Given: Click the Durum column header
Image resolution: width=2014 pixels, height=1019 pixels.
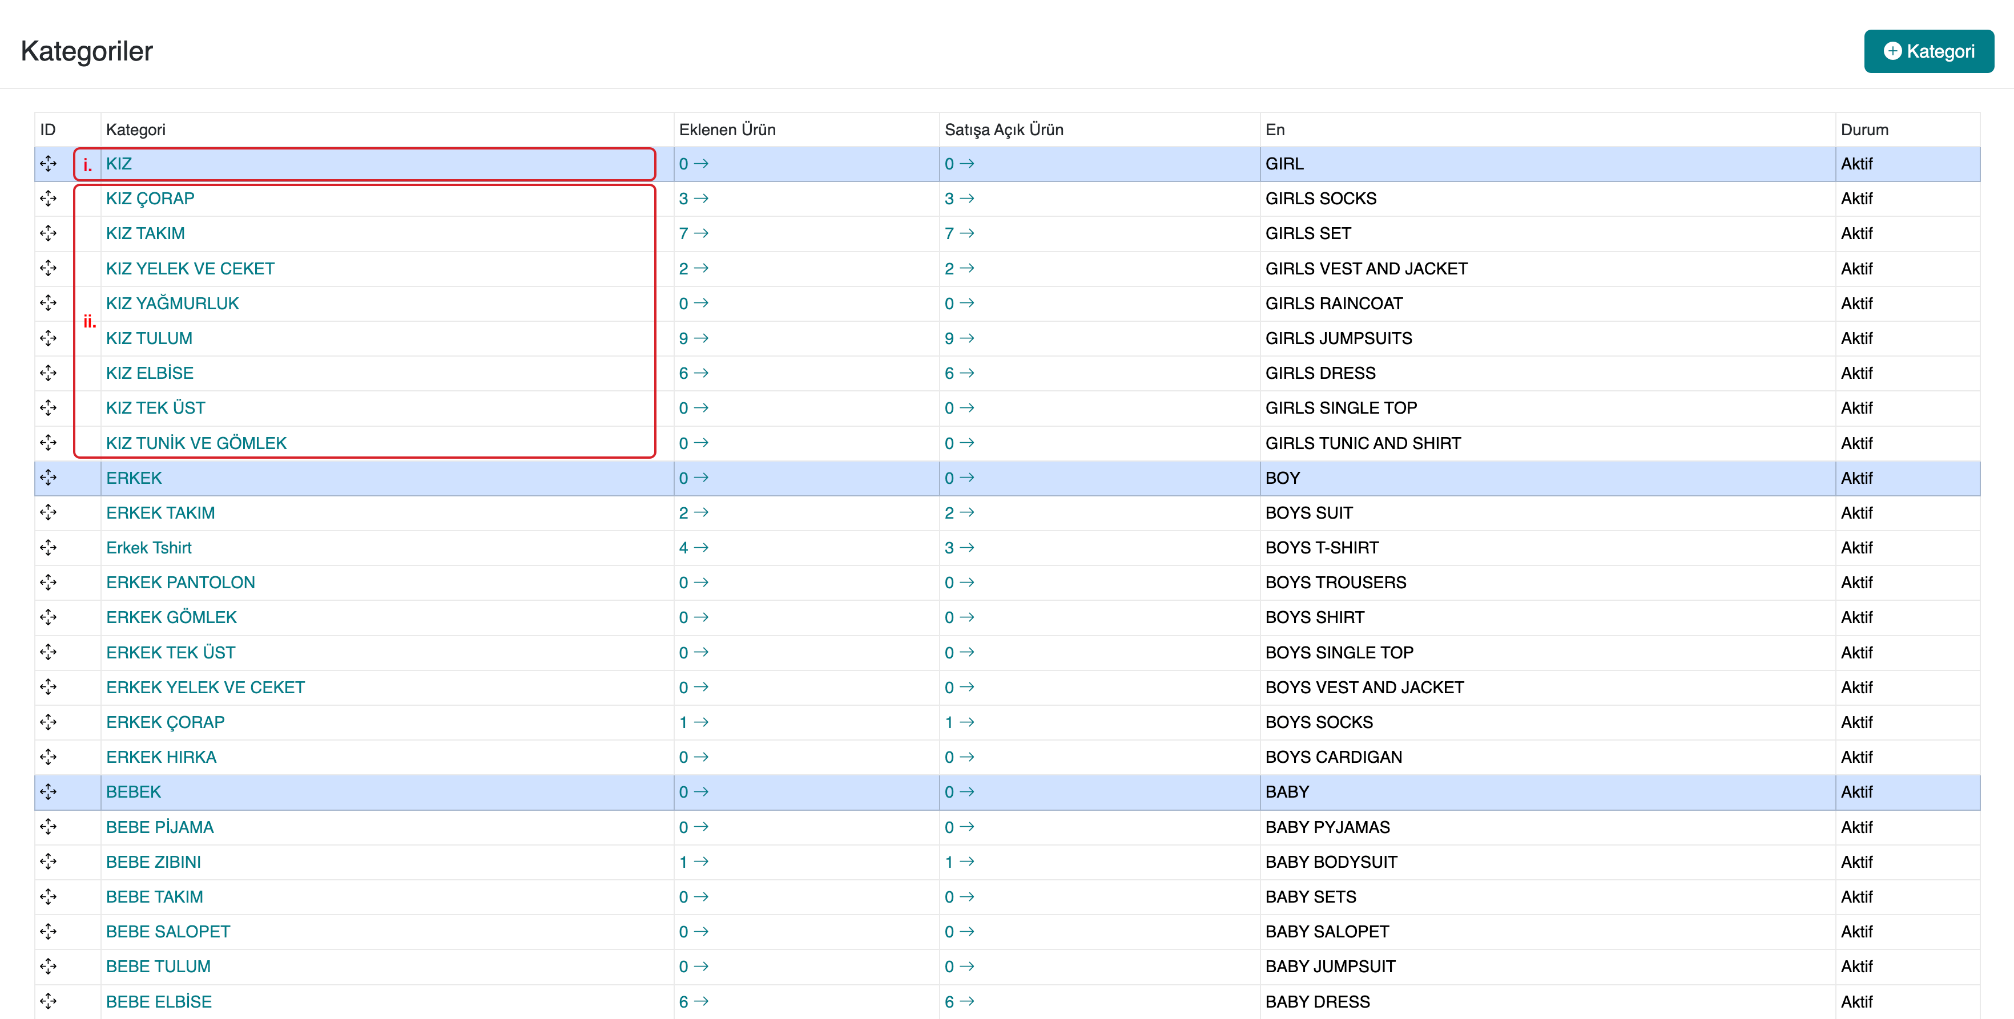Looking at the screenshot, I should point(1864,130).
